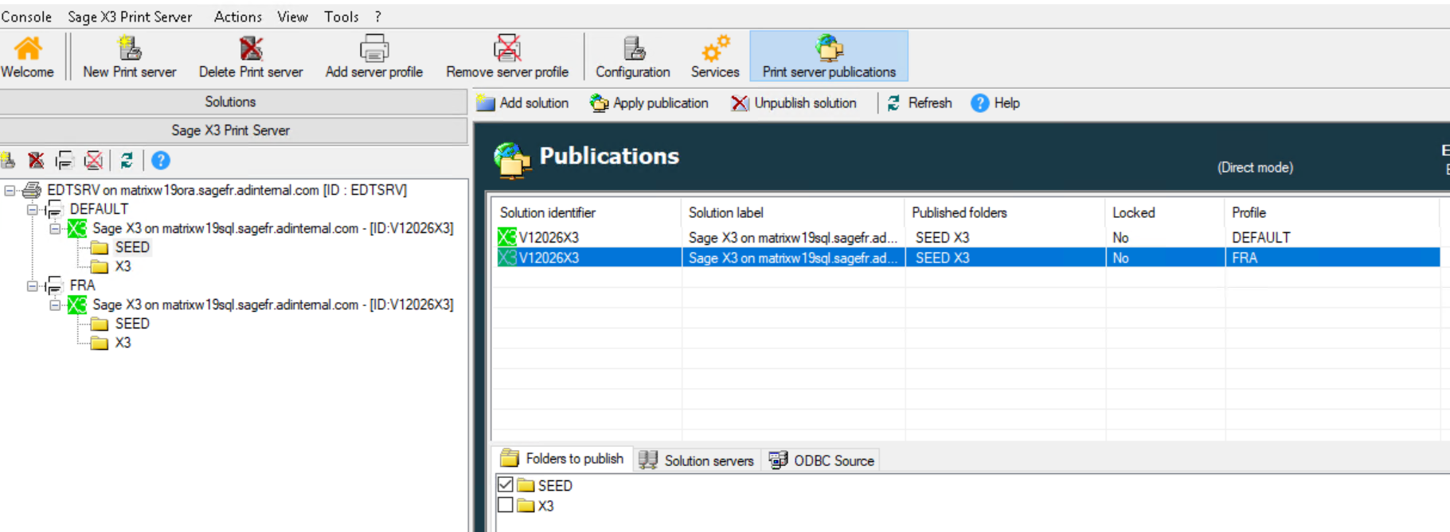Click Remove server profile toolbar button
1450x532 pixels.
507,56
